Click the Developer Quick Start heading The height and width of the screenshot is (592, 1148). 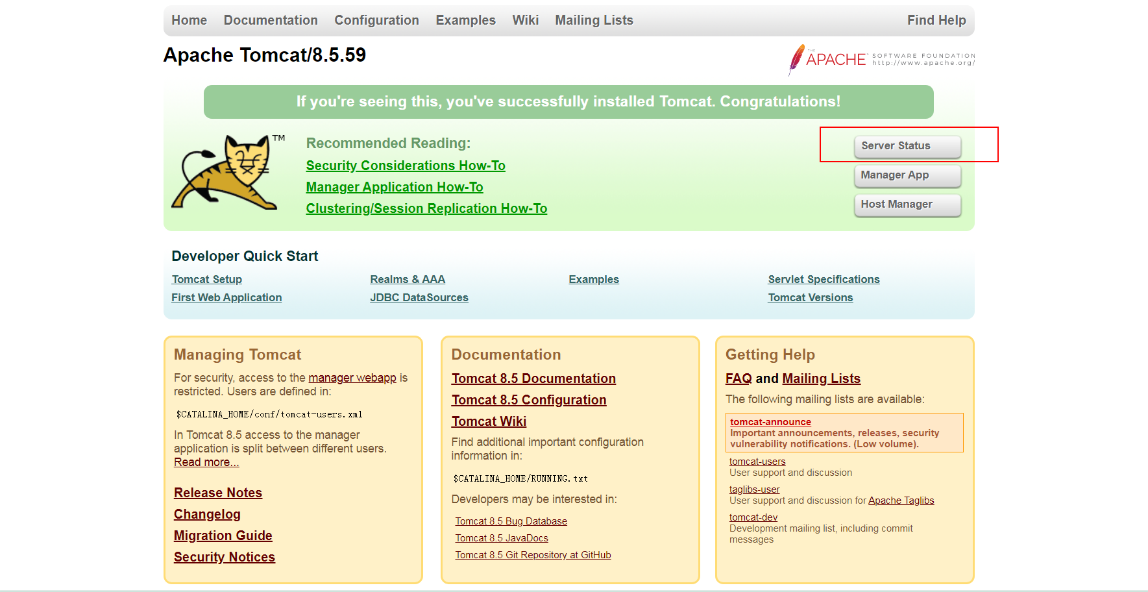click(245, 256)
